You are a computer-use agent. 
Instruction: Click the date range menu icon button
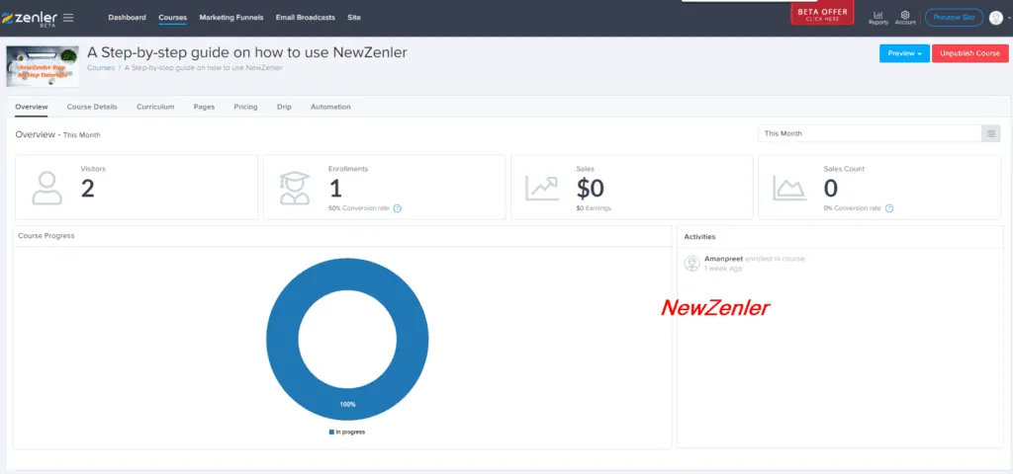tap(990, 133)
